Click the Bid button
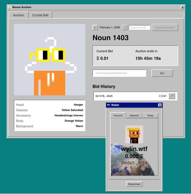Image resolution: width=191 pixels, height=194 pixels. 162,73
